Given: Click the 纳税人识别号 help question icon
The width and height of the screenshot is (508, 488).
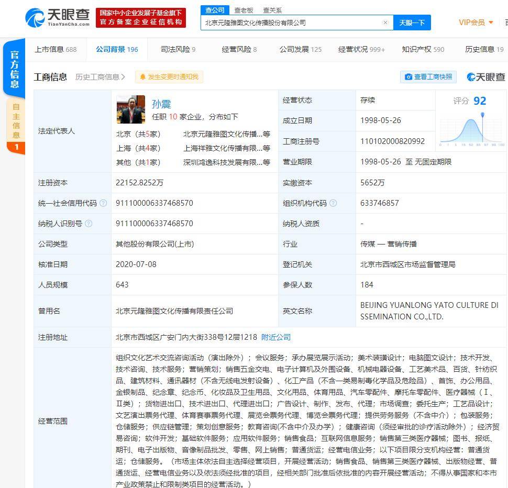Looking at the screenshot, I should (89, 224).
